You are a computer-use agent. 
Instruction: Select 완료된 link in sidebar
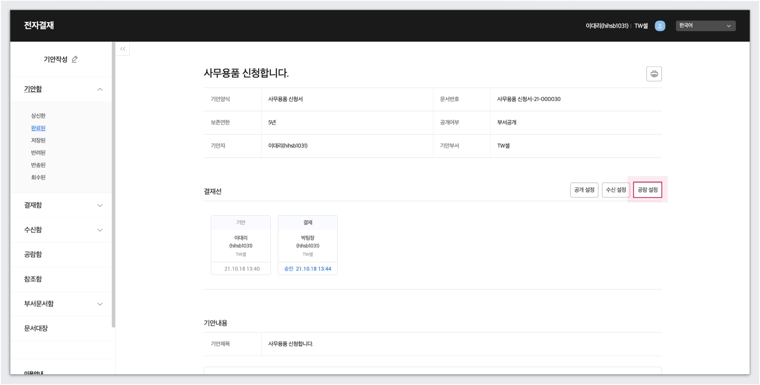coord(38,128)
